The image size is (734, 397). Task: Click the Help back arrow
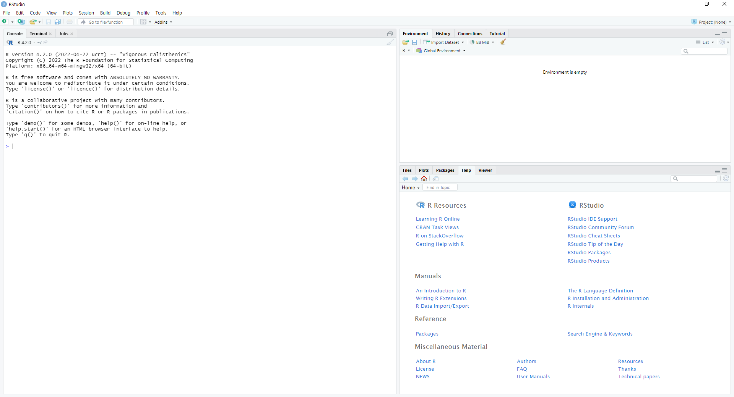(405, 179)
